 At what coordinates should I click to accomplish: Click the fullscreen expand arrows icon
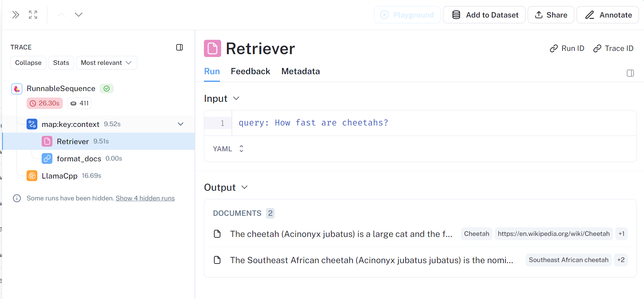tap(33, 15)
